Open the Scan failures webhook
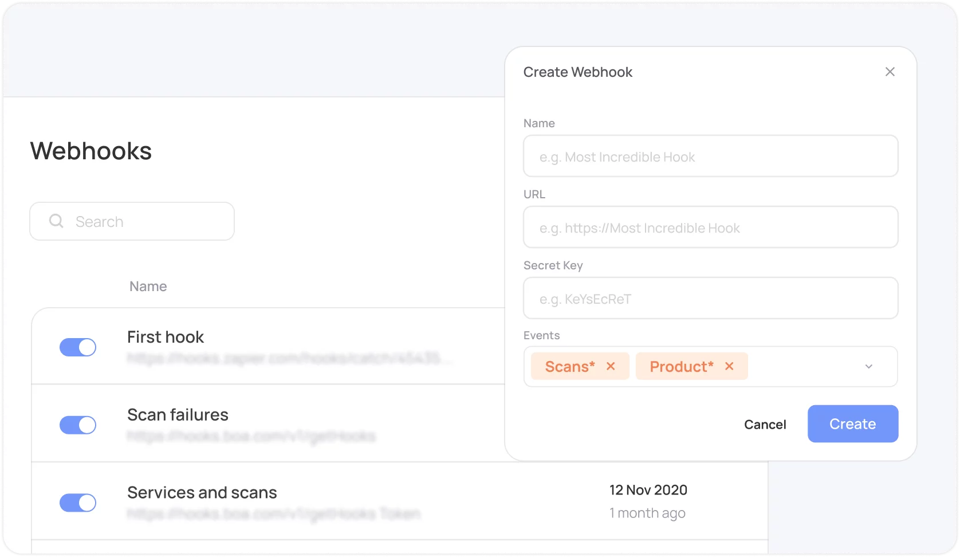This screenshot has width=960, height=557. (178, 414)
